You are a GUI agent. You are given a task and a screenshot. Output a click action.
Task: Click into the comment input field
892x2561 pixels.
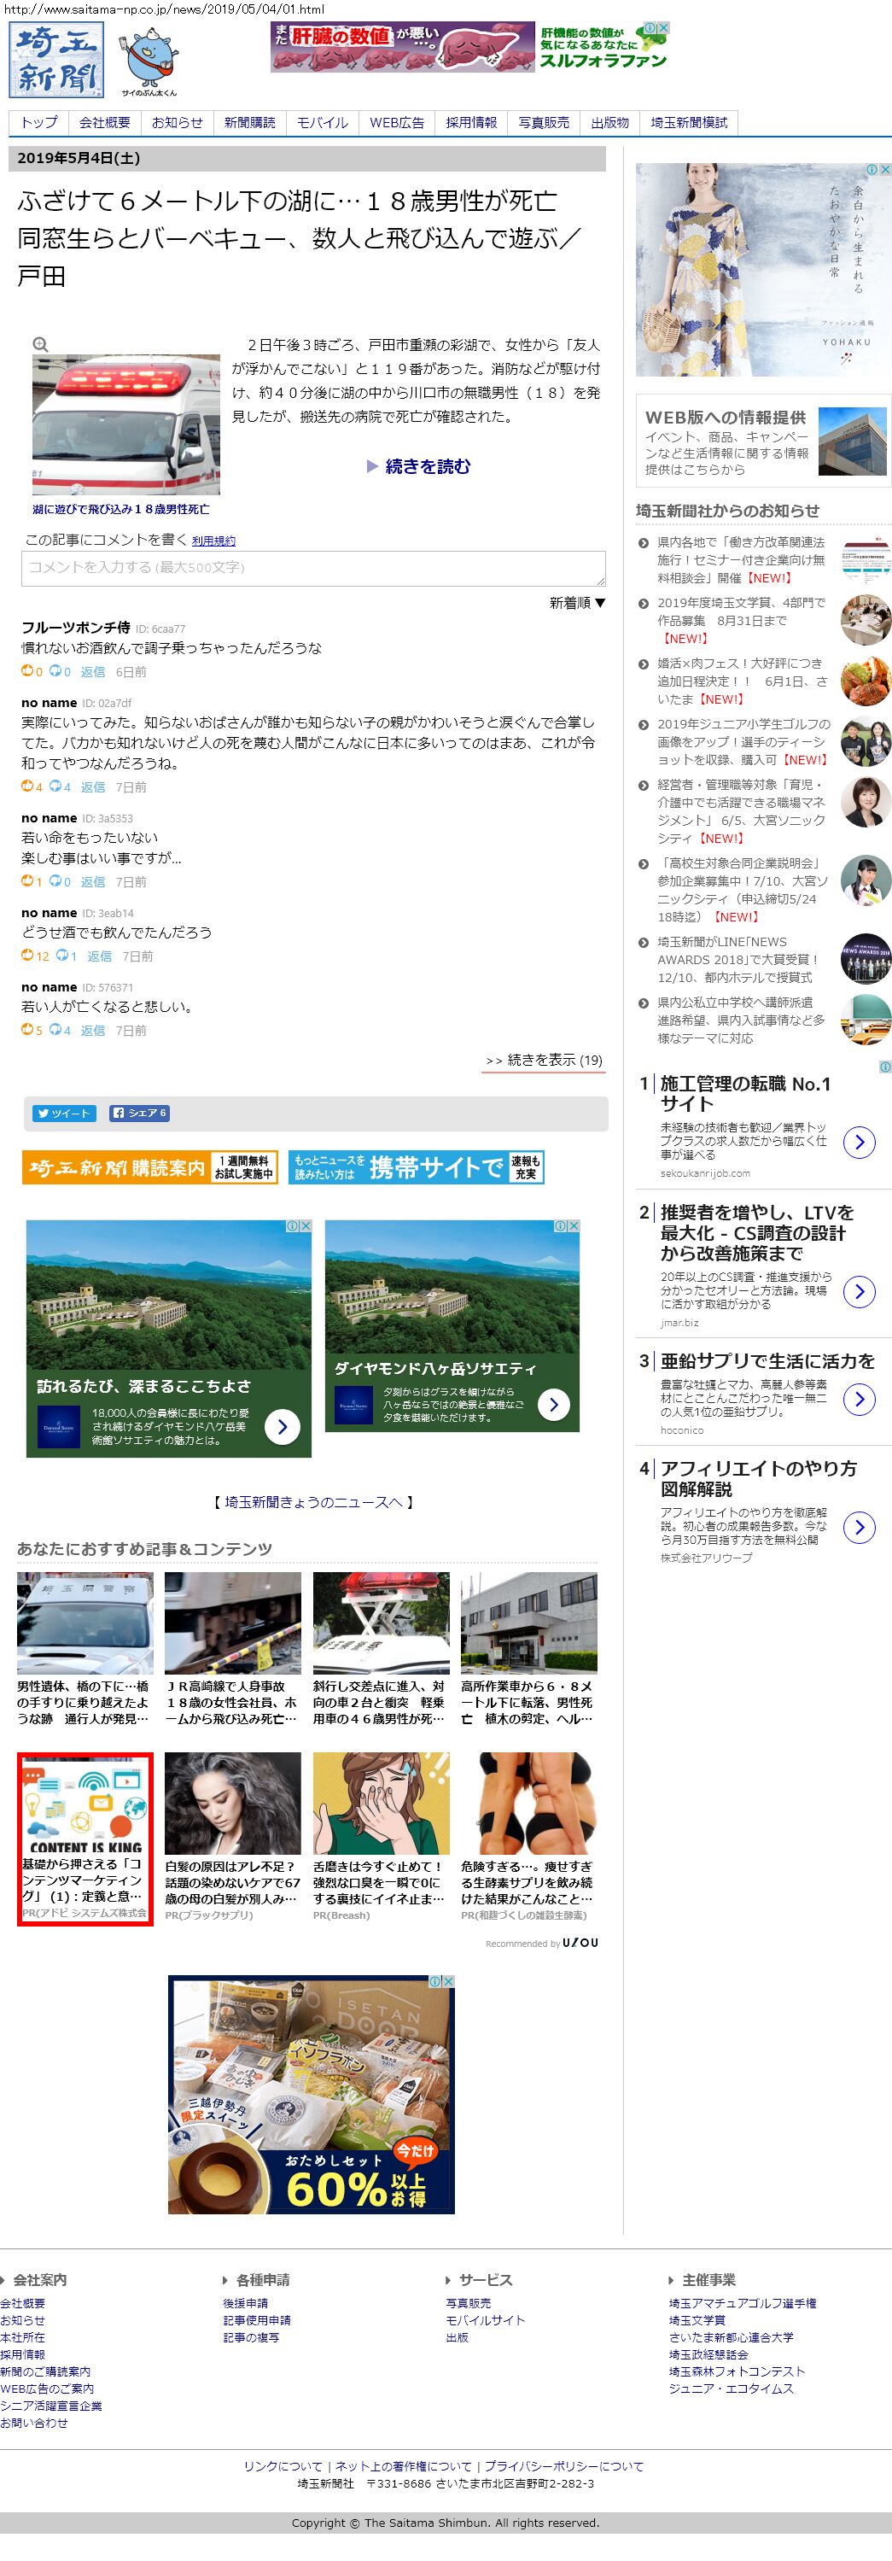pos(313,568)
